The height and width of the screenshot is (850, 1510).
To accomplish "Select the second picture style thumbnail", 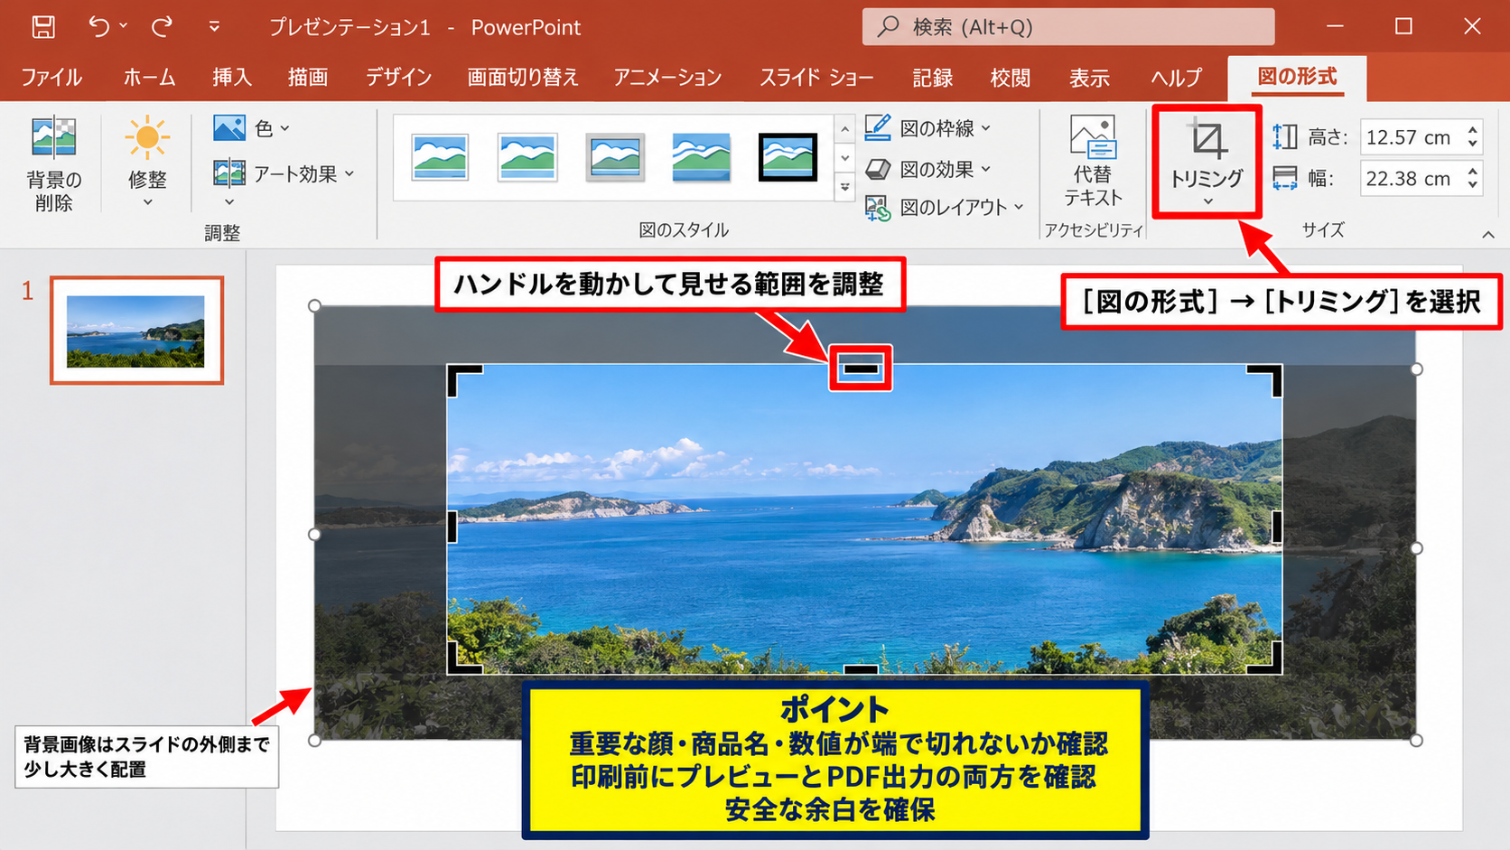I will click(x=527, y=157).
